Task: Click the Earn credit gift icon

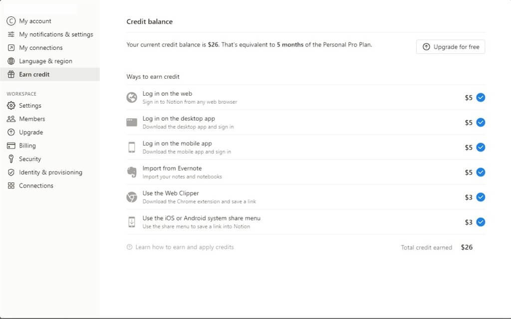Action: pyautogui.click(x=11, y=74)
